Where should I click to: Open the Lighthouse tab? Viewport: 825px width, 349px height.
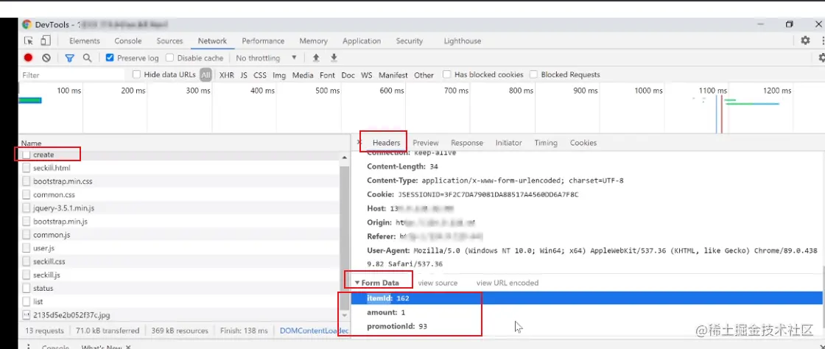coord(462,40)
